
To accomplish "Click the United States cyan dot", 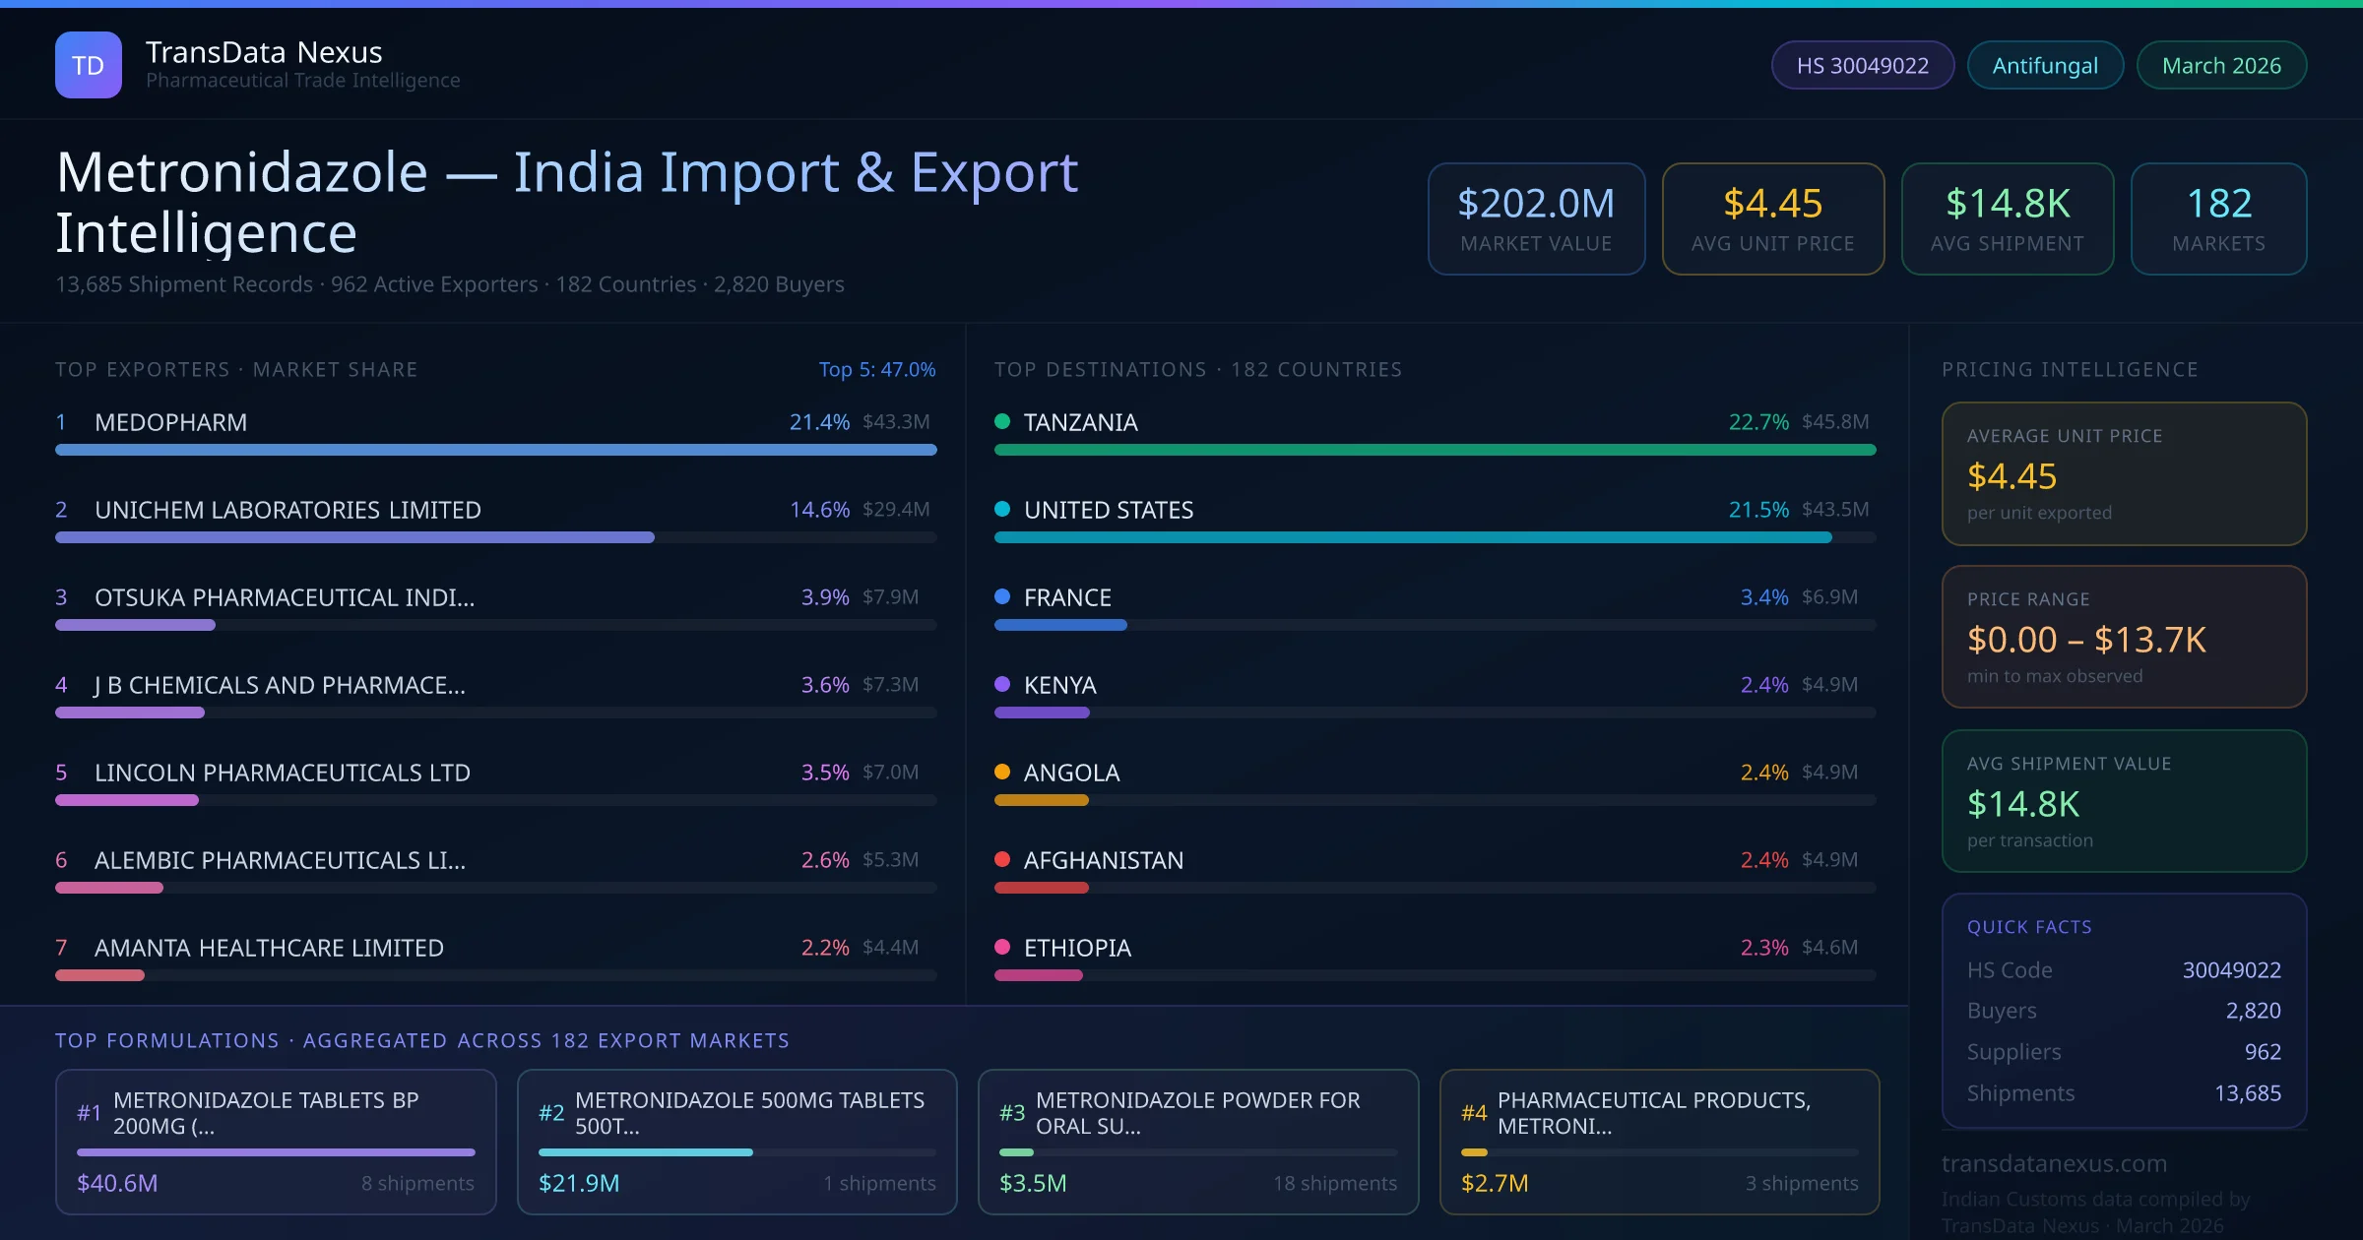I will coord(1002,510).
